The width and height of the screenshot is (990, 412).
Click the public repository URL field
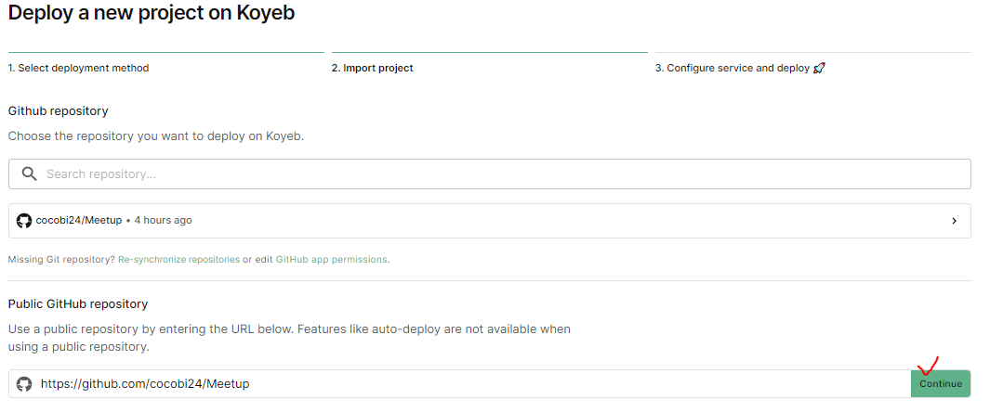point(459,383)
